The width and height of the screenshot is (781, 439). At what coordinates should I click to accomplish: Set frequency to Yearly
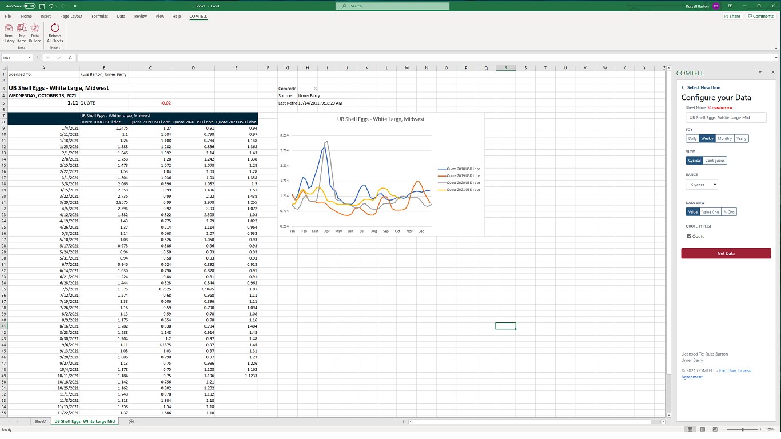(741, 138)
